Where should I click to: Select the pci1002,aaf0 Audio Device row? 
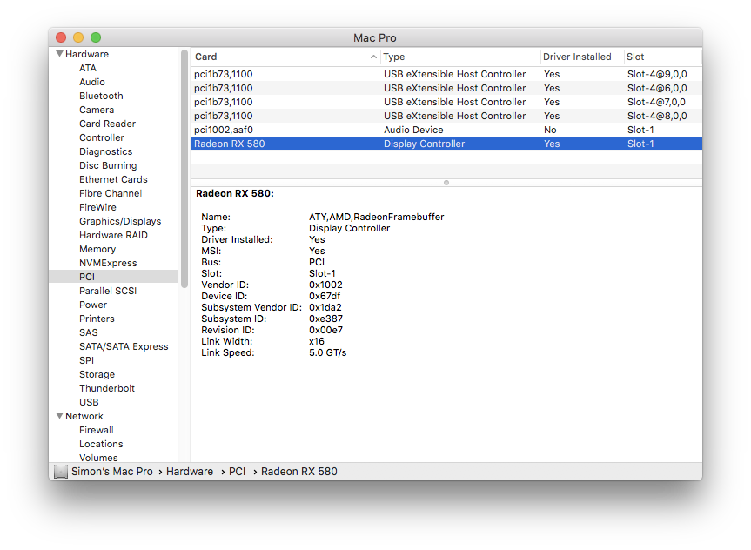[x=446, y=130]
